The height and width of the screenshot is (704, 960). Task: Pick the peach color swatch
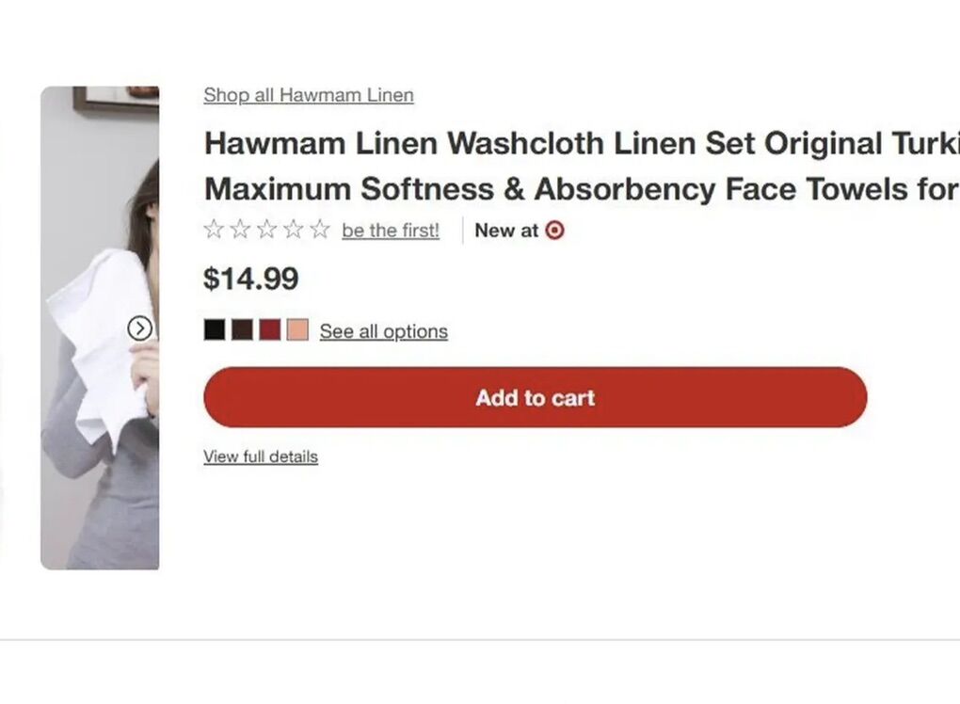pyautogui.click(x=296, y=329)
